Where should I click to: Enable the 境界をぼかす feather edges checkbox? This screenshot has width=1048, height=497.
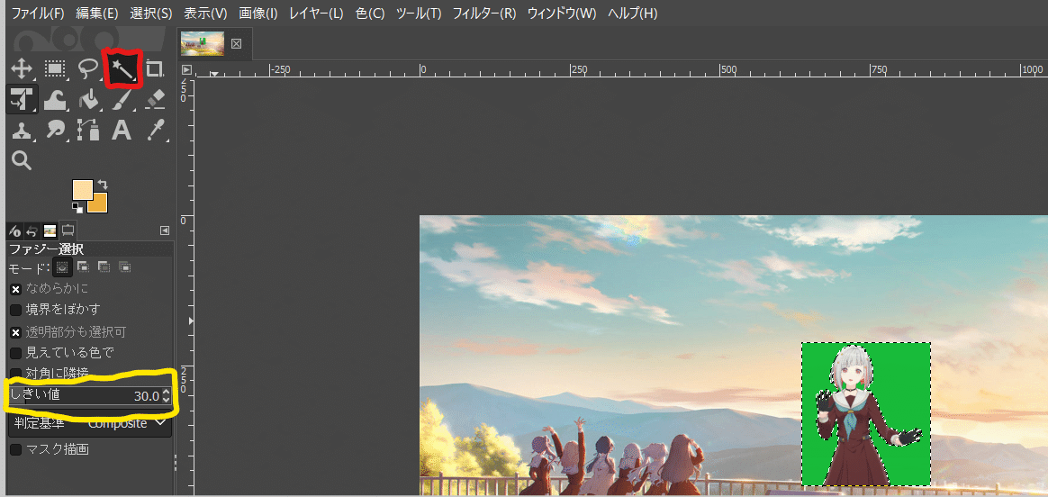[x=15, y=310]
